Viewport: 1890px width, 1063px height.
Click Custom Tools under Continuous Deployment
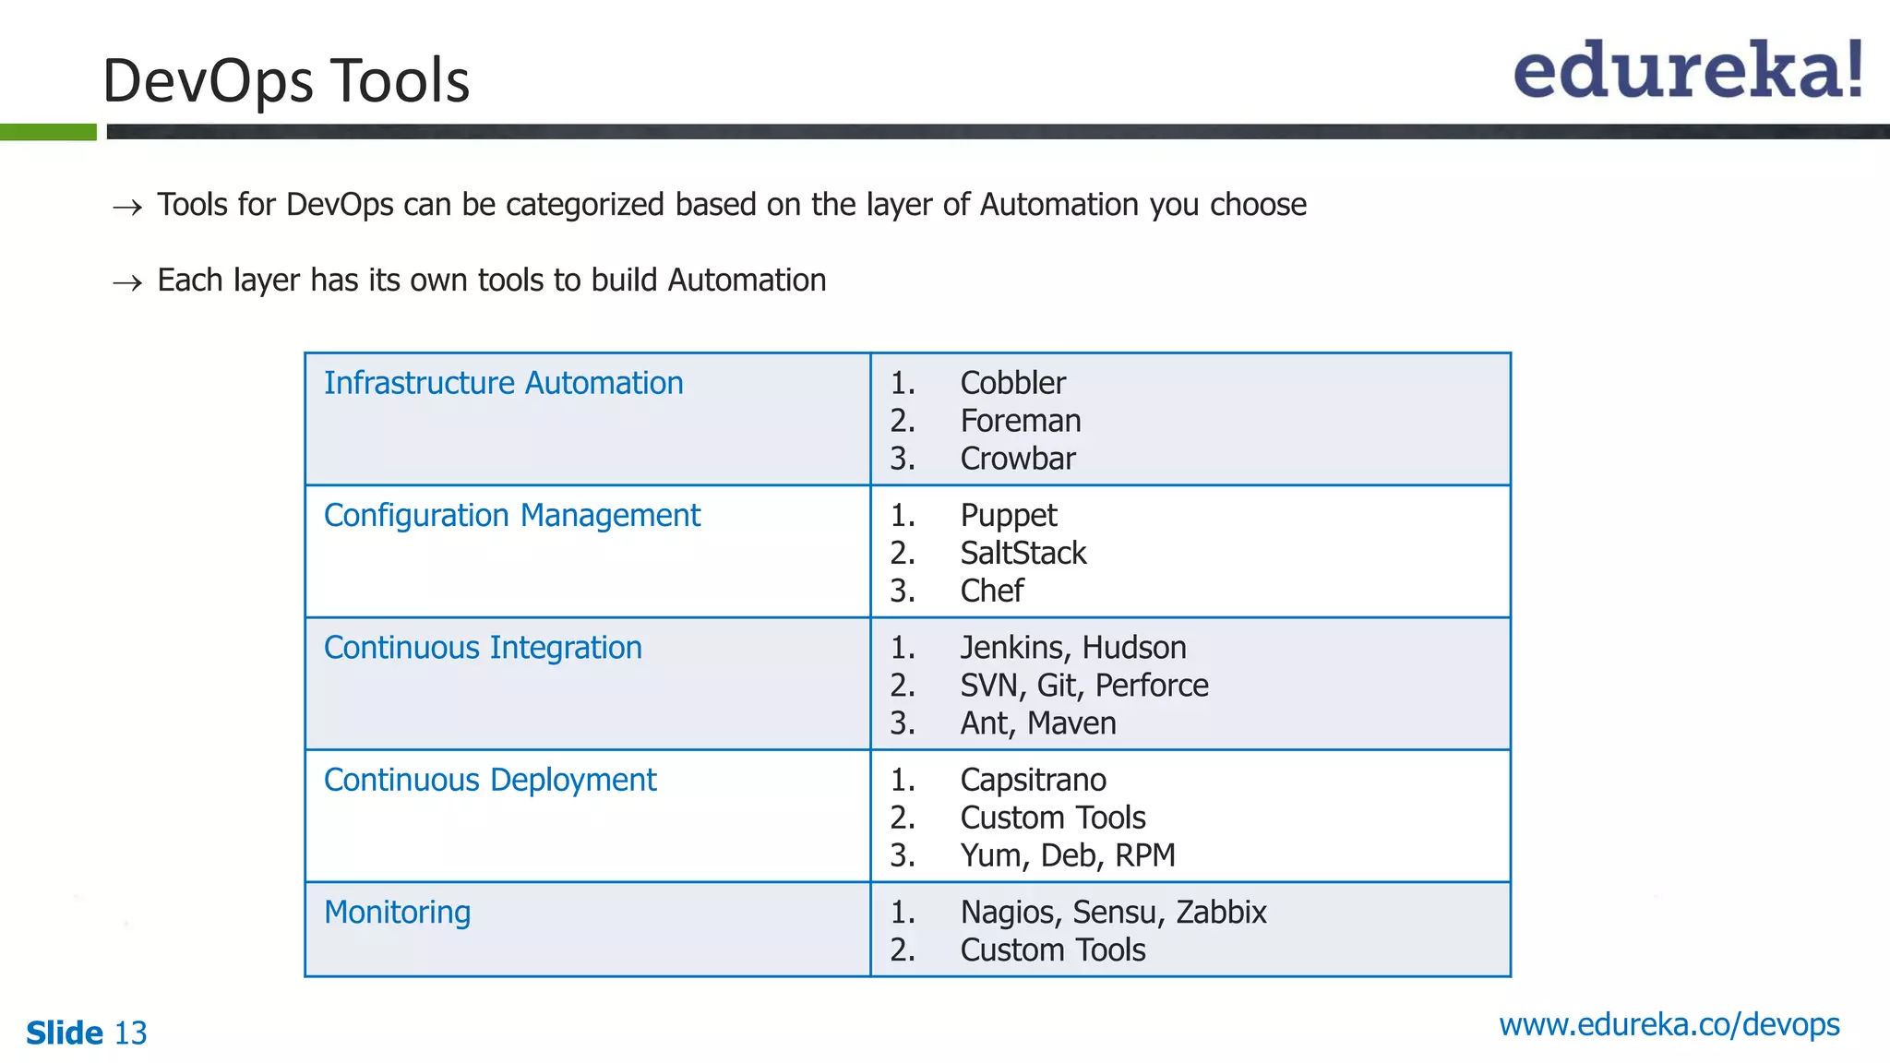[x=1053, y=818]
